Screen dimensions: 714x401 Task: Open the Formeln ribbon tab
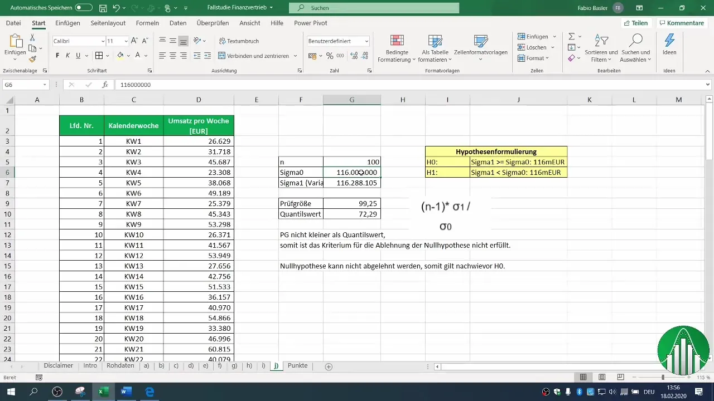pos(147,23)
